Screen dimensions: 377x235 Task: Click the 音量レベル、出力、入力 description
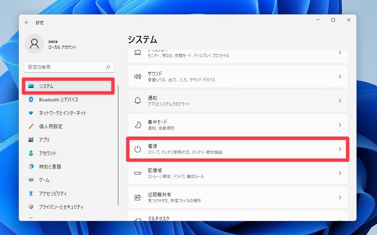[181, 80]
